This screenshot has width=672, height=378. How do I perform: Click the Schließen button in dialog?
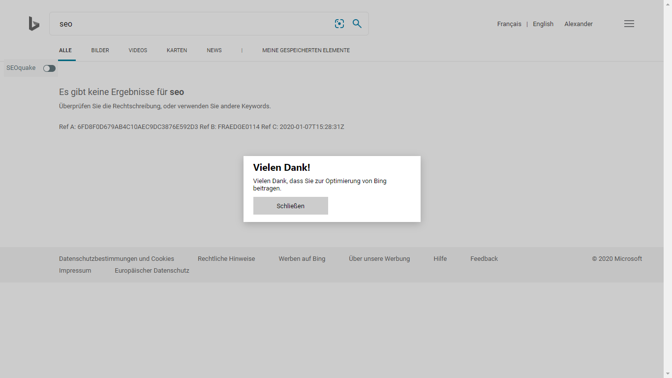pos(290,206)
